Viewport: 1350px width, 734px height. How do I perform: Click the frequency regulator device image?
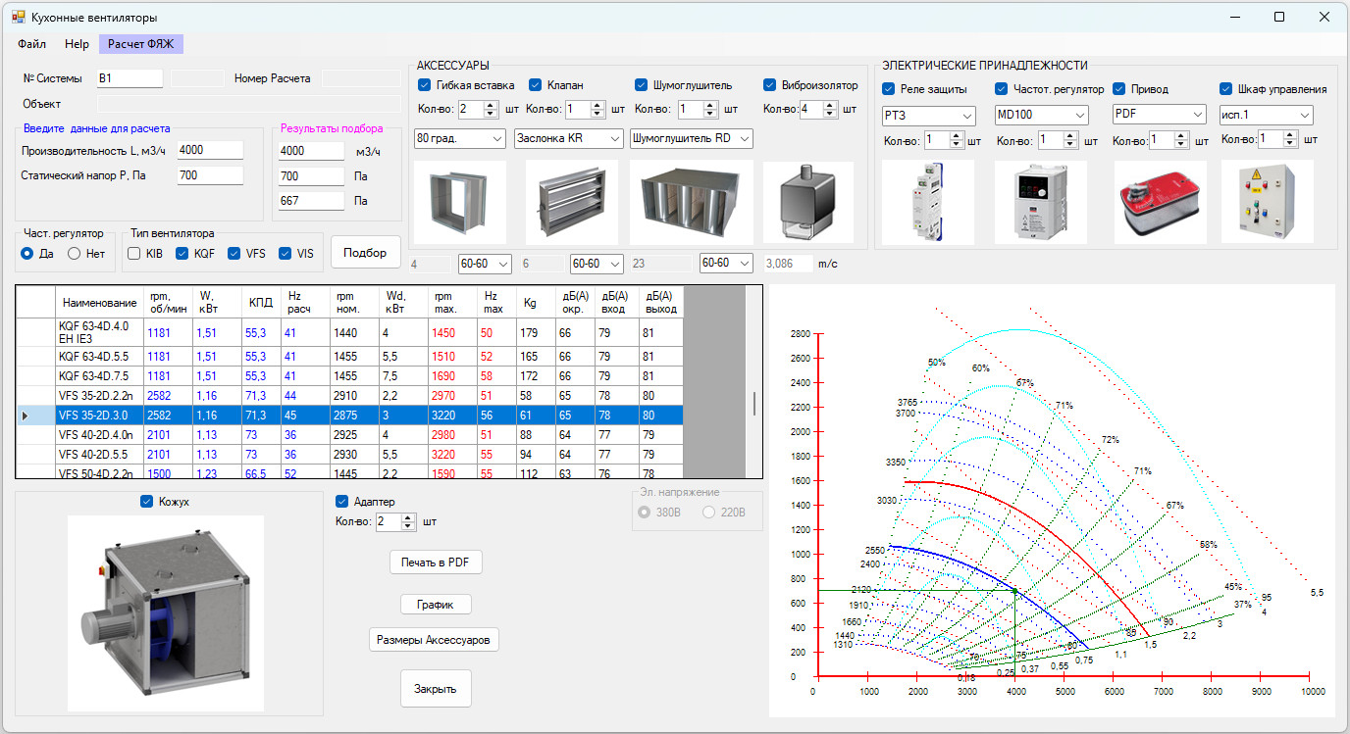[1041, 202]
